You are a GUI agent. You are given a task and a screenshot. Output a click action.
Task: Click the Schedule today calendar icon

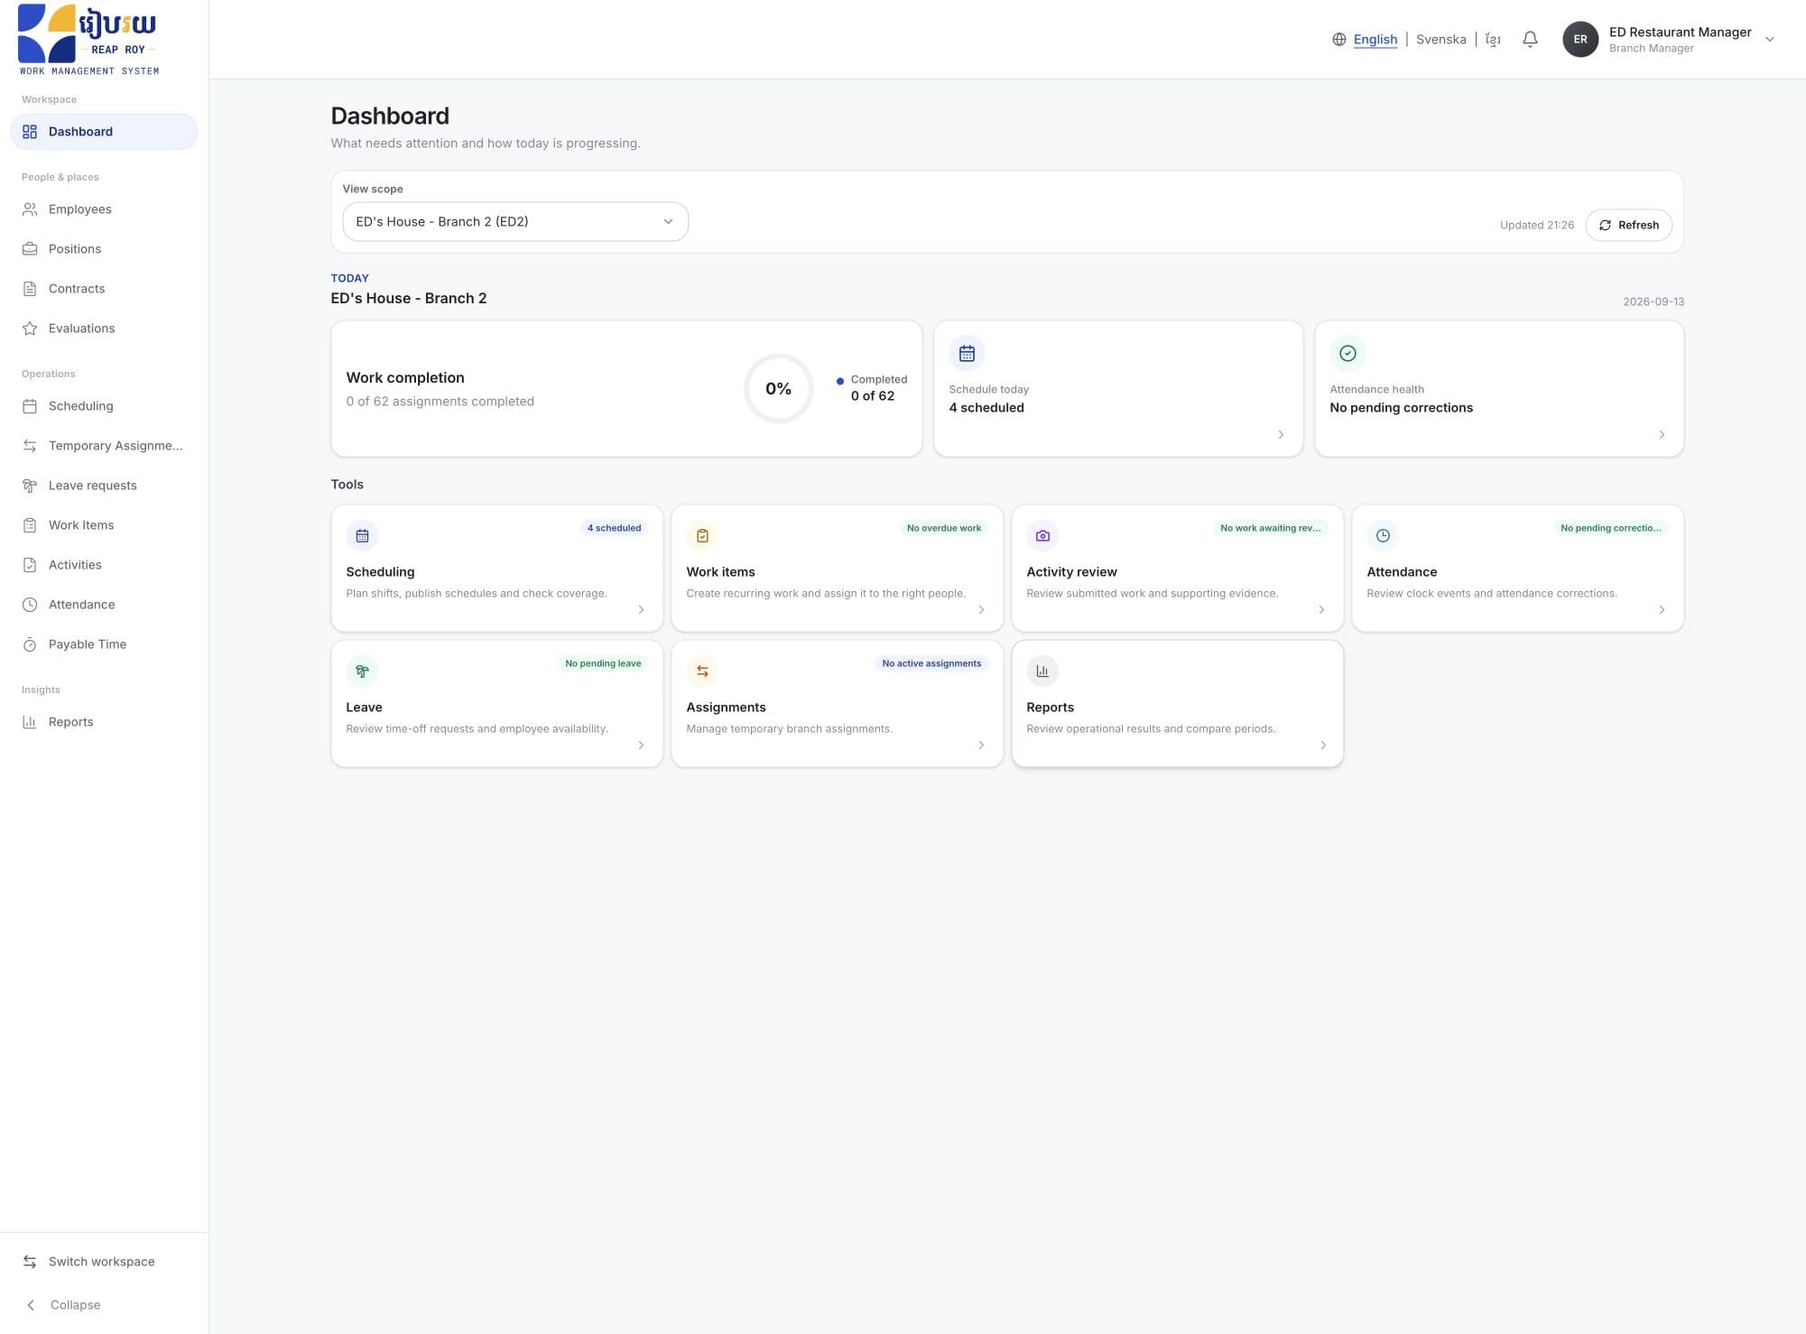tap(967, 353)
